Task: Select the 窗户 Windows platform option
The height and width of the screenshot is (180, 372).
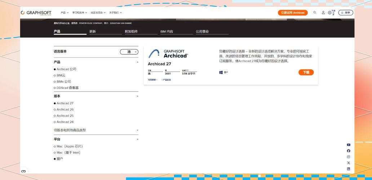Action: click(x=58, y=159)
